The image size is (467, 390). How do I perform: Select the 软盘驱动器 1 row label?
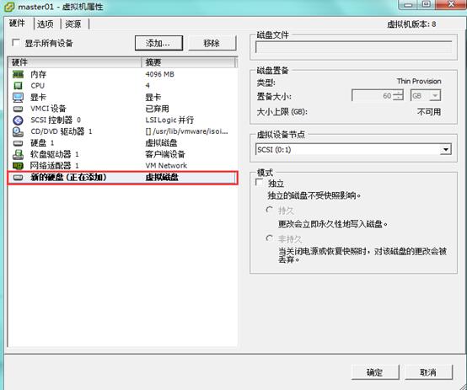point(55,154)
